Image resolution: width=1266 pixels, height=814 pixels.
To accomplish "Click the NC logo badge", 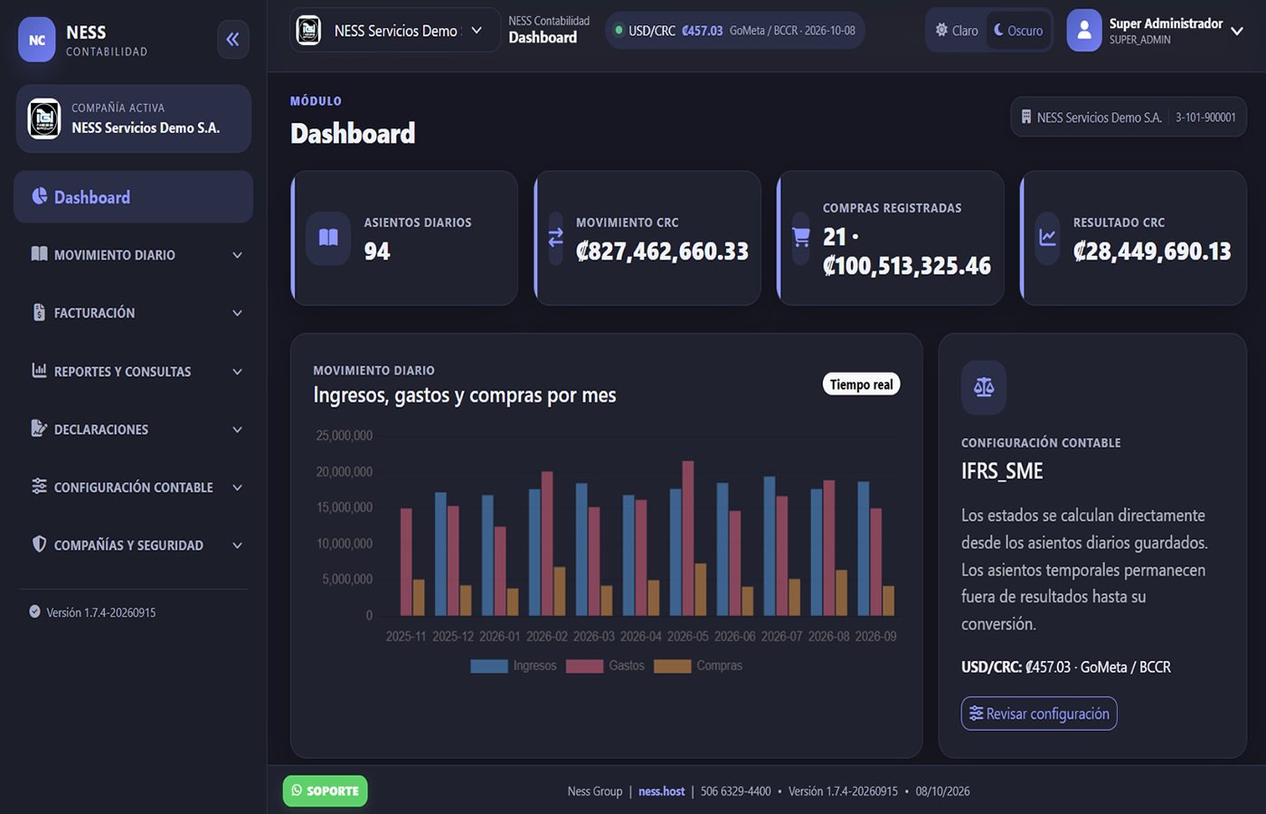I will [37, 40].
